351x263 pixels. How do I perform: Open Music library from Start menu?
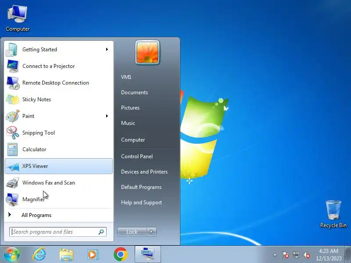(x=128, y=123)
